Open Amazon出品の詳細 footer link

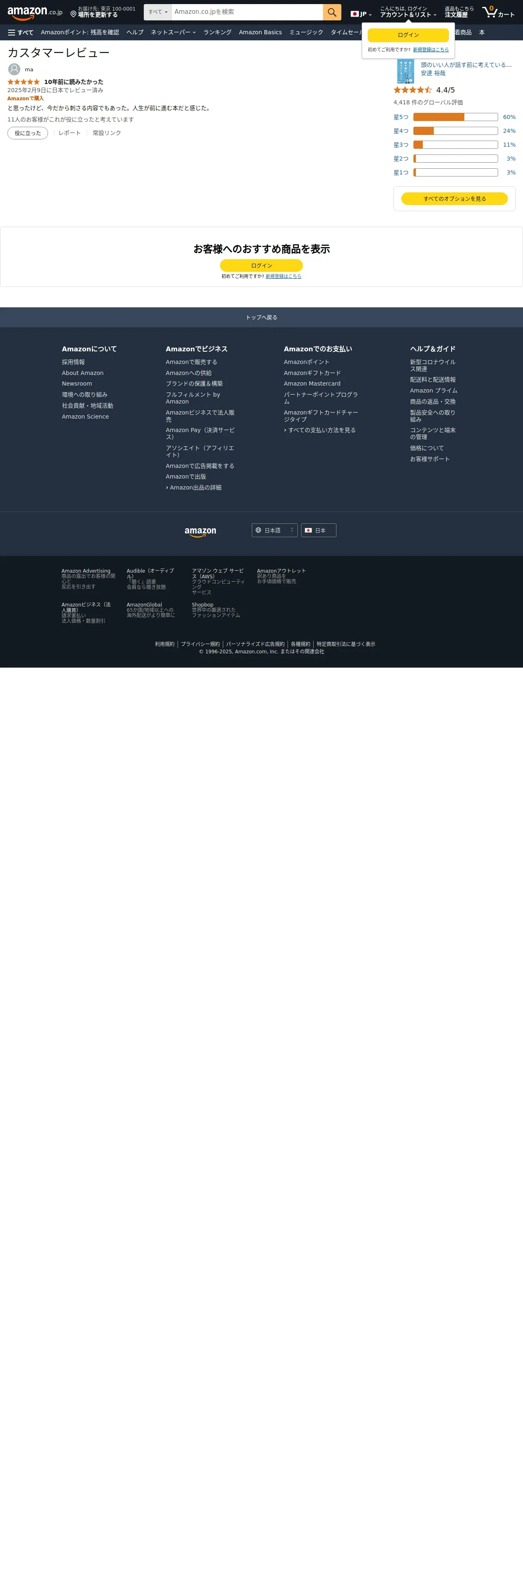pyautogui.click(x=196, y=487)
